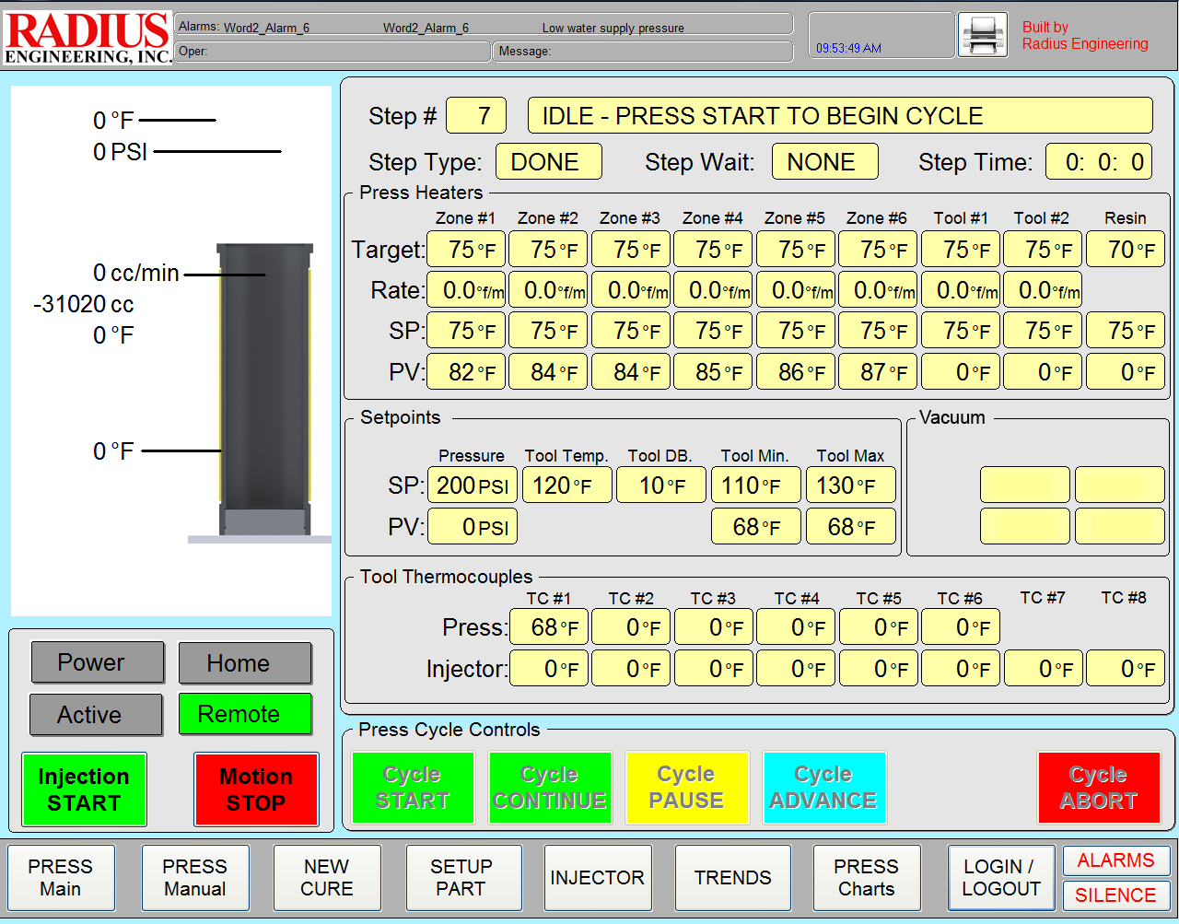This screenshot has width=1179, height=924.
Task: Toggle the Active status button
Action: pos(96,715)
